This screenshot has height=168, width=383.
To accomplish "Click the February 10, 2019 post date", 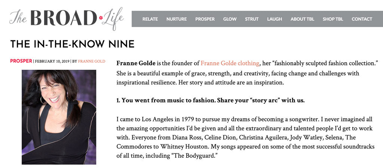I will 52,61.
